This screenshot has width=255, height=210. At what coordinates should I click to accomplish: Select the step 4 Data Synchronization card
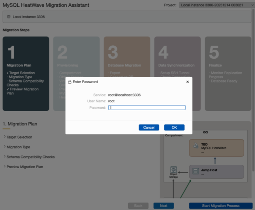[177, 74]
